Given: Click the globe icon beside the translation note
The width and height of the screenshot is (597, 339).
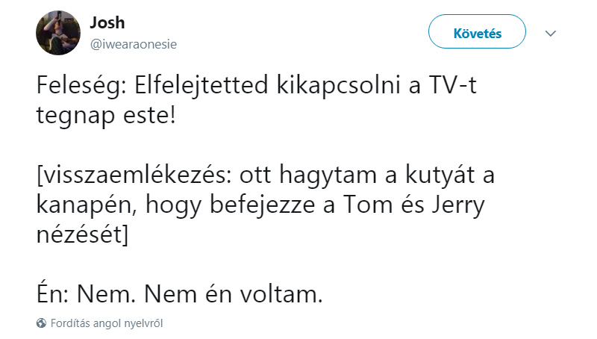Looking at the screenshot, I should coord(41,323).
